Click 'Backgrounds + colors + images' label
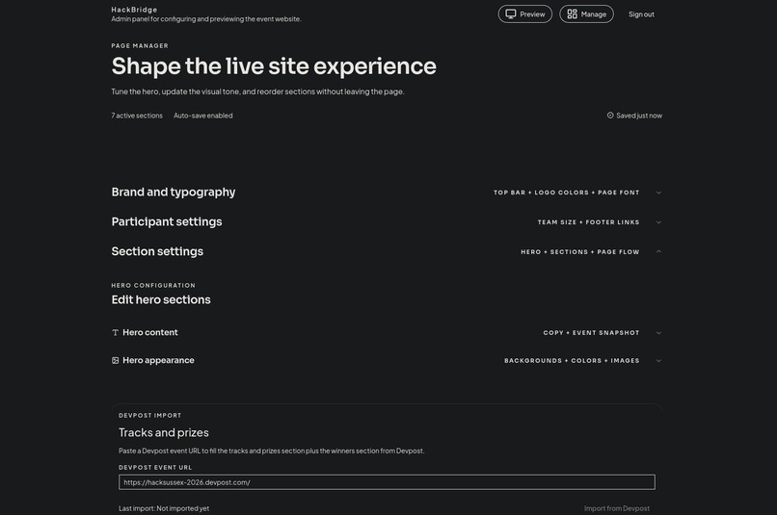Viewport: 777px width, 515px height. pos(572,361)
